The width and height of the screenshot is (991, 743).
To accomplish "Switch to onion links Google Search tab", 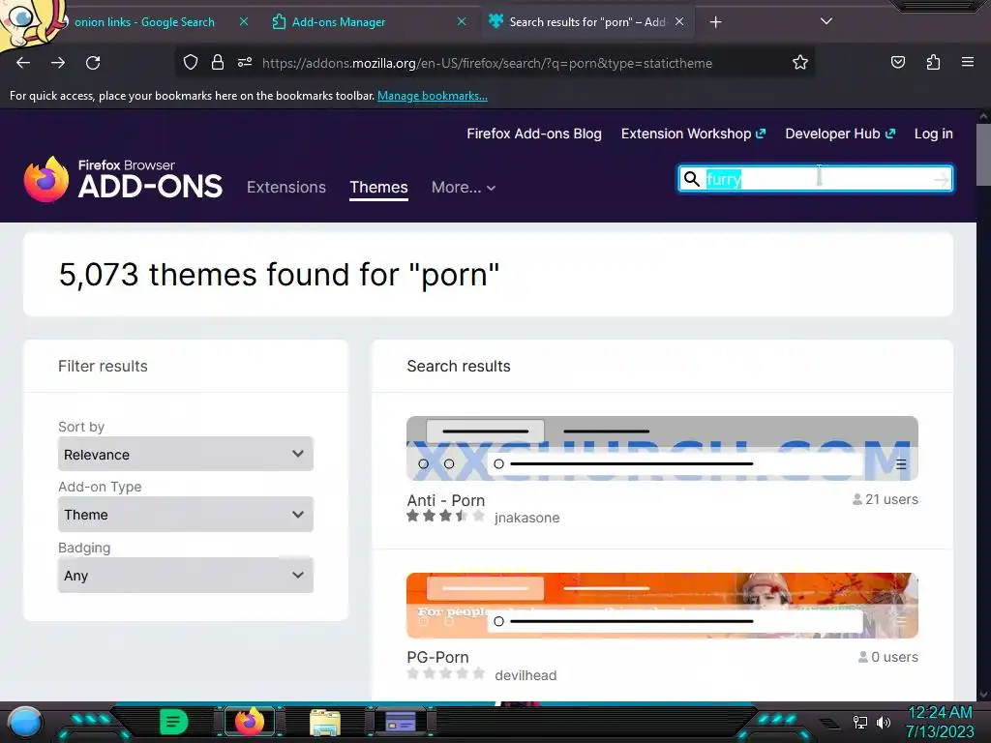I will click(145, 22).
